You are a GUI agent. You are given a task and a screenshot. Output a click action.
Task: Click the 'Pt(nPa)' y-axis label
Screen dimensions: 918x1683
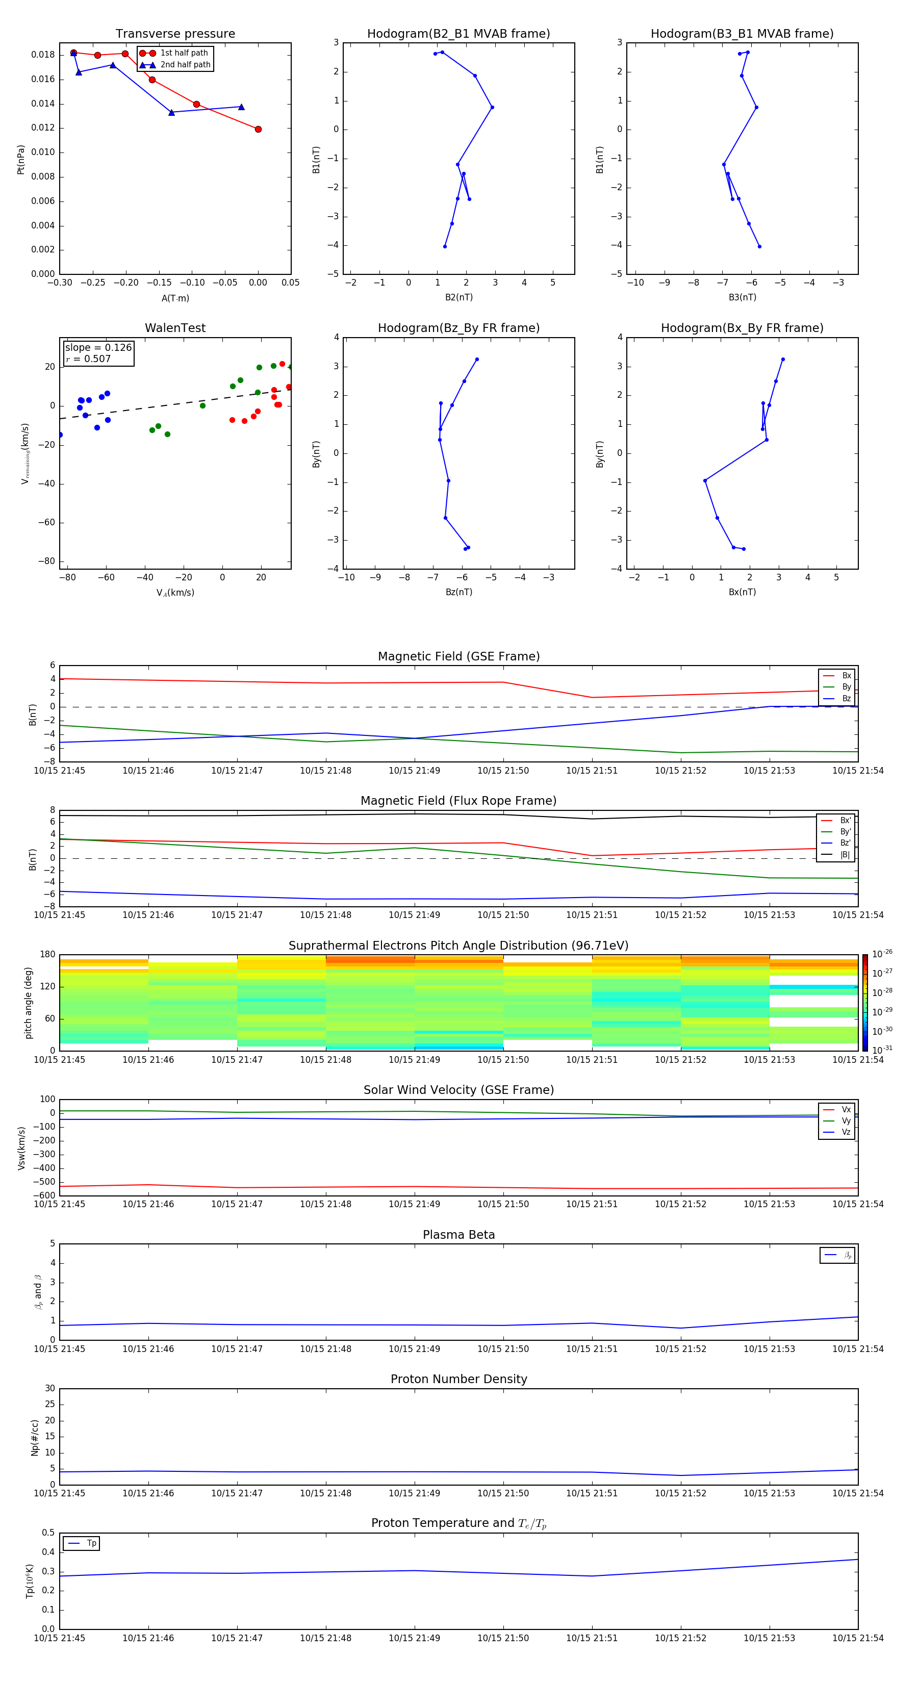coord(21,159)
